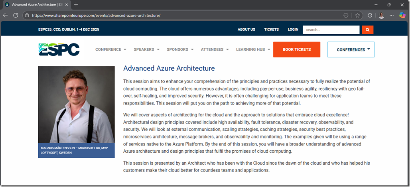Open the LOGIN link
410x187 pixels.
click(x=293, y=30)
